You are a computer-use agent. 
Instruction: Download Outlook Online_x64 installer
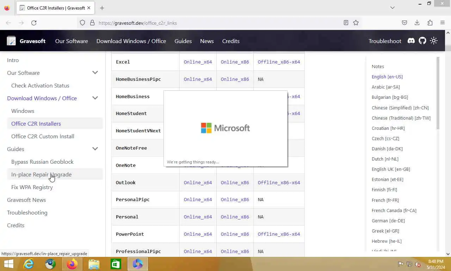[x=198, y=182]
